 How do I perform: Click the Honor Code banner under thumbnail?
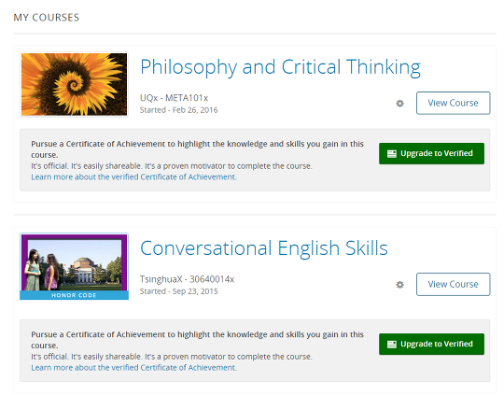74,295
